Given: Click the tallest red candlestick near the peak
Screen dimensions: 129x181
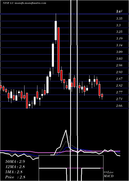Looking at the screenshot, I should coord(59,50).
